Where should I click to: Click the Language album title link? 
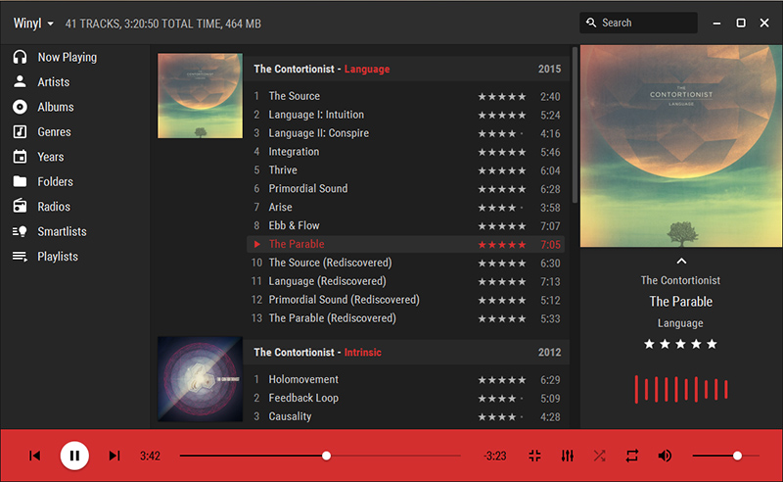click(367, 69)
